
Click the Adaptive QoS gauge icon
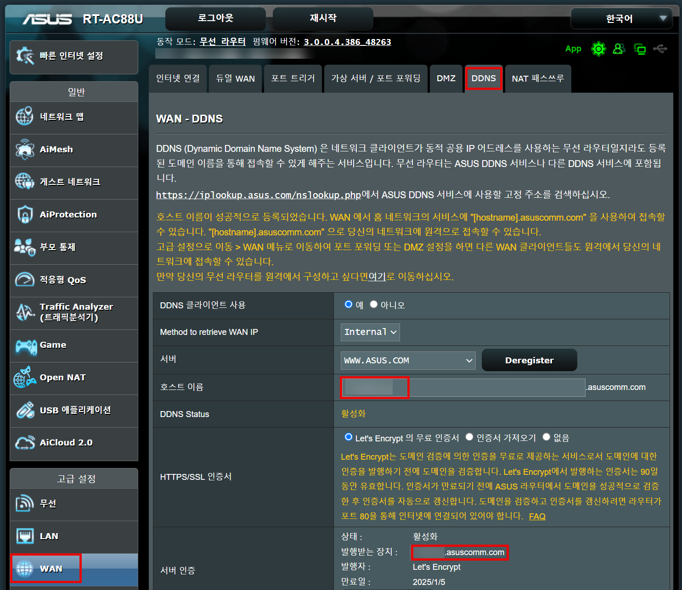point(24,279)
